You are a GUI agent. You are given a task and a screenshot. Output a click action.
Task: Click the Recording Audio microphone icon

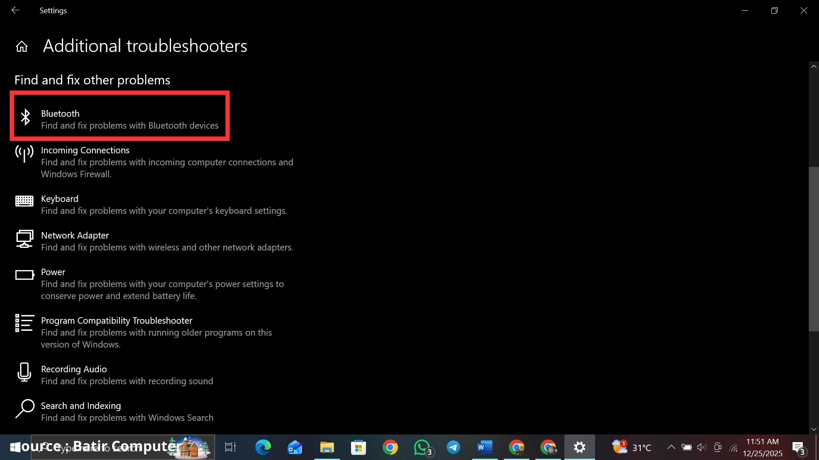tap(24, 372)
